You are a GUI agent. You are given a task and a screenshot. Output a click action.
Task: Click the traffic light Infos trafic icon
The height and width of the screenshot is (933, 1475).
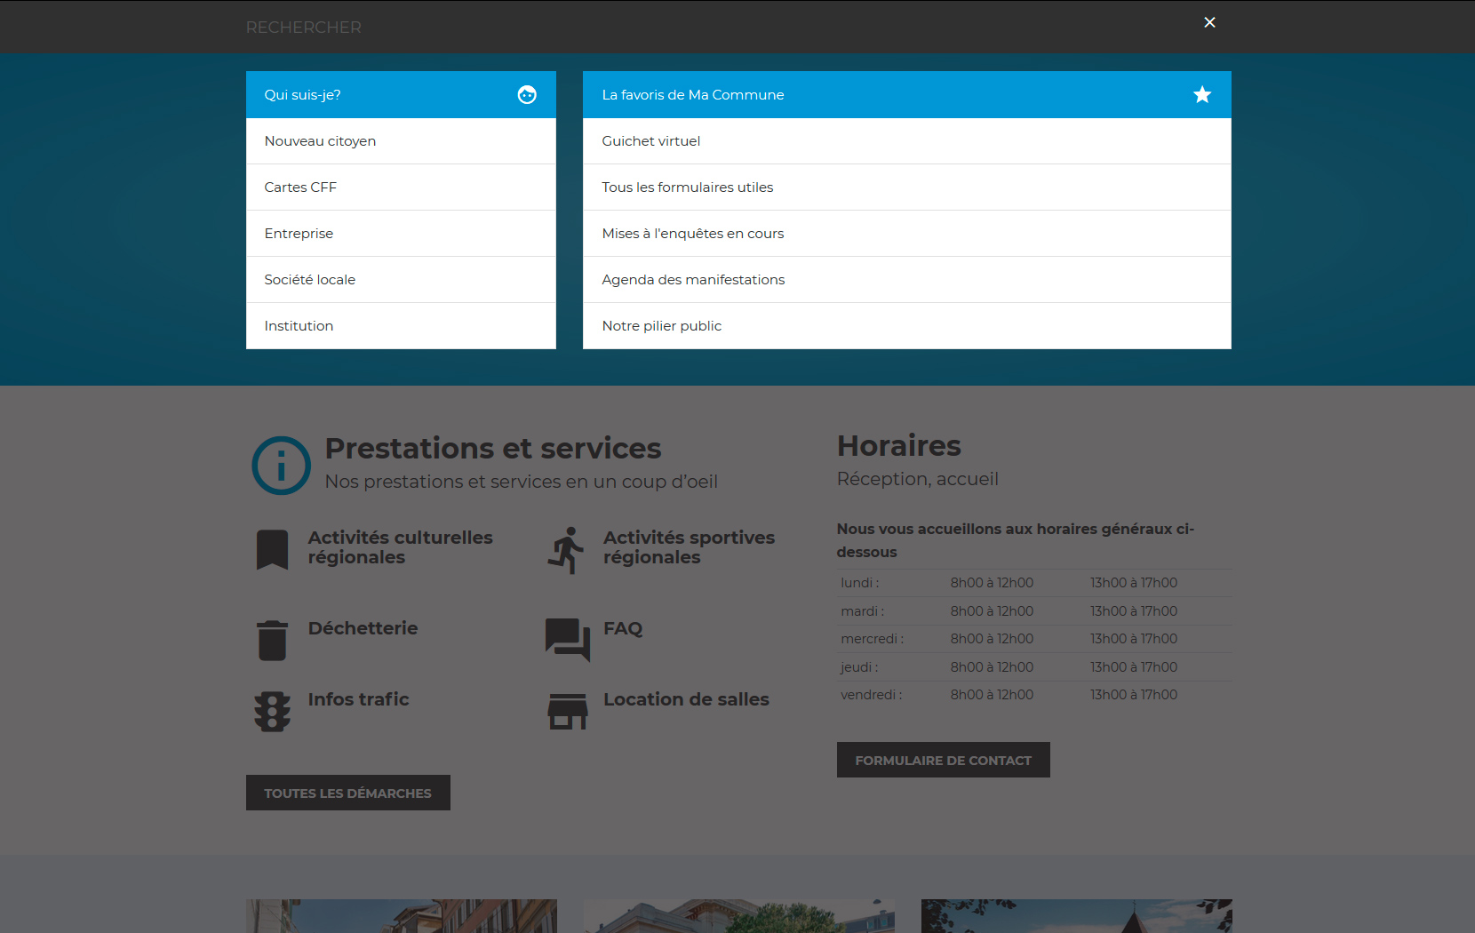[x=272, y=712]
